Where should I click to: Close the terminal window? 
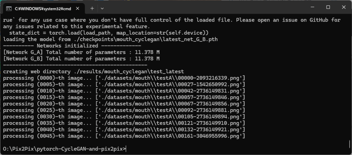pos(344,8)
